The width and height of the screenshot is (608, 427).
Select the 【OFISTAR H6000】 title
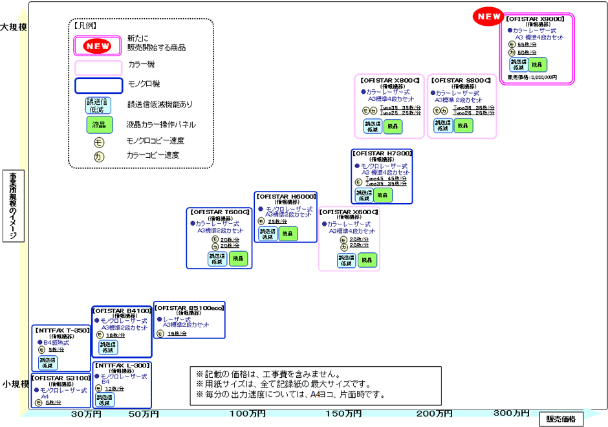[286, 197]
